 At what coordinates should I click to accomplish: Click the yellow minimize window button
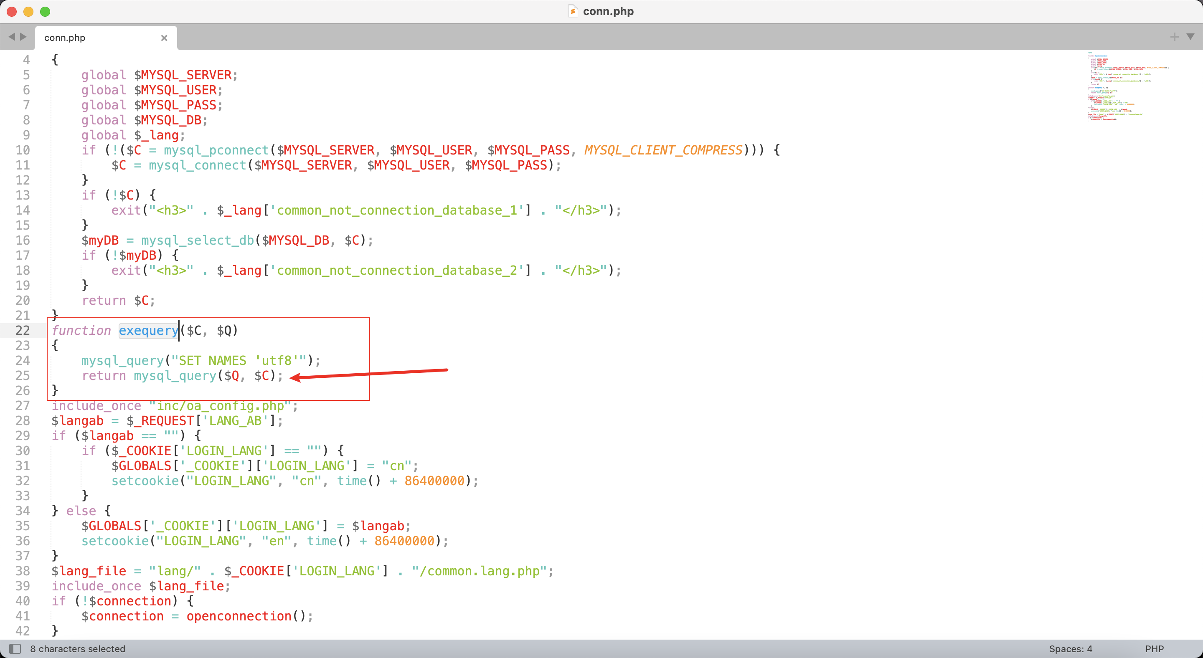(28, 12)
